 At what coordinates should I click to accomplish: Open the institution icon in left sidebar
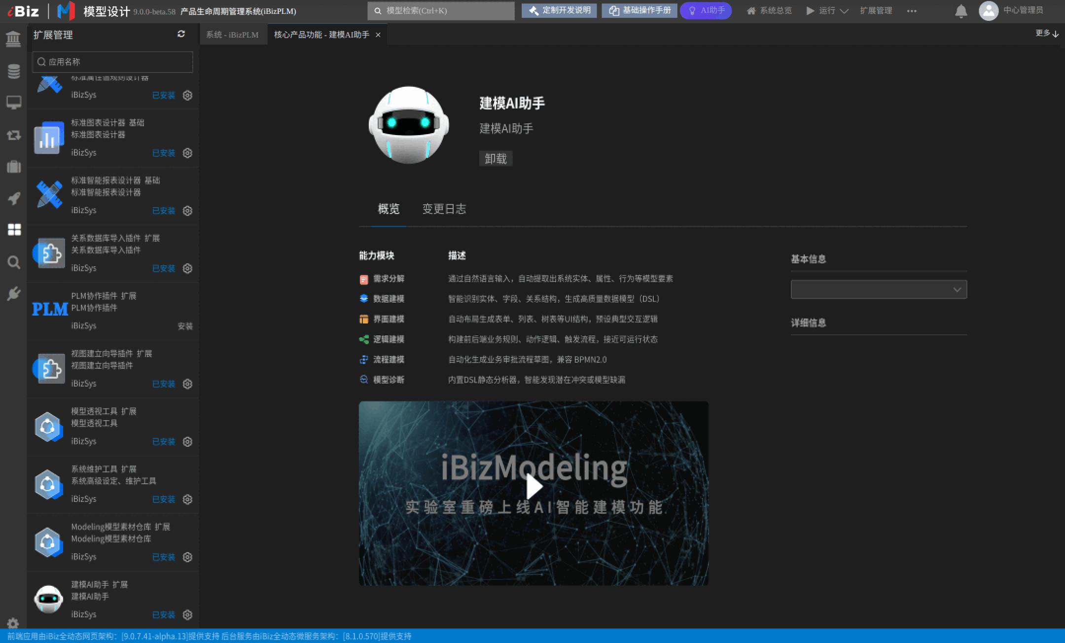coord(13,38)
